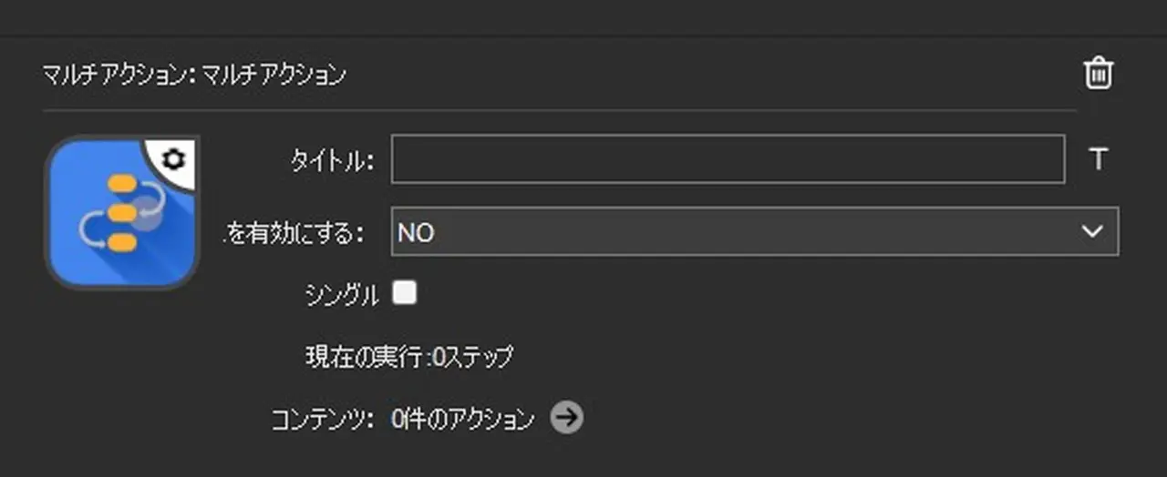Click the コンテンツ: label

(x=323, y=419)
